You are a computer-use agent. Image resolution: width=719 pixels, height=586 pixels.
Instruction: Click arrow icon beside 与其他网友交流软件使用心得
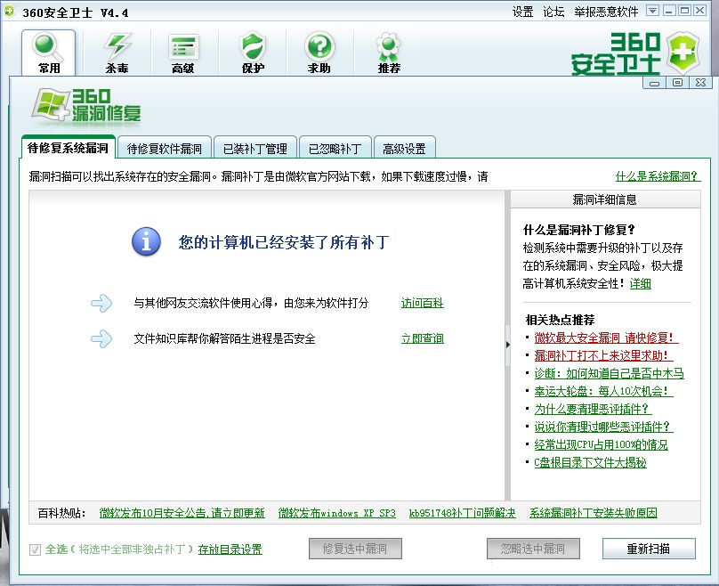(101, 303)
